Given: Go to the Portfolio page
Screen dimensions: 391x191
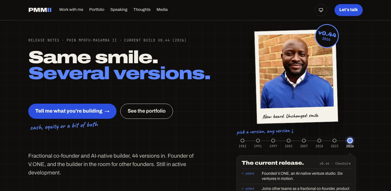Looking at the screenshot, I should click(97, 9).
